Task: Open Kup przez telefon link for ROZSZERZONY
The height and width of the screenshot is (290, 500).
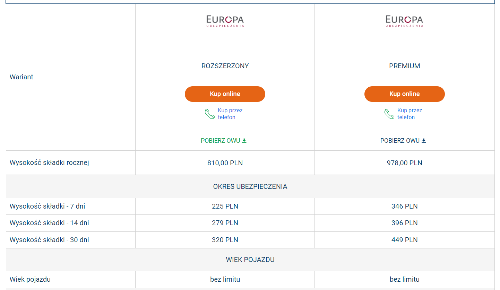Action: (230, 114)
